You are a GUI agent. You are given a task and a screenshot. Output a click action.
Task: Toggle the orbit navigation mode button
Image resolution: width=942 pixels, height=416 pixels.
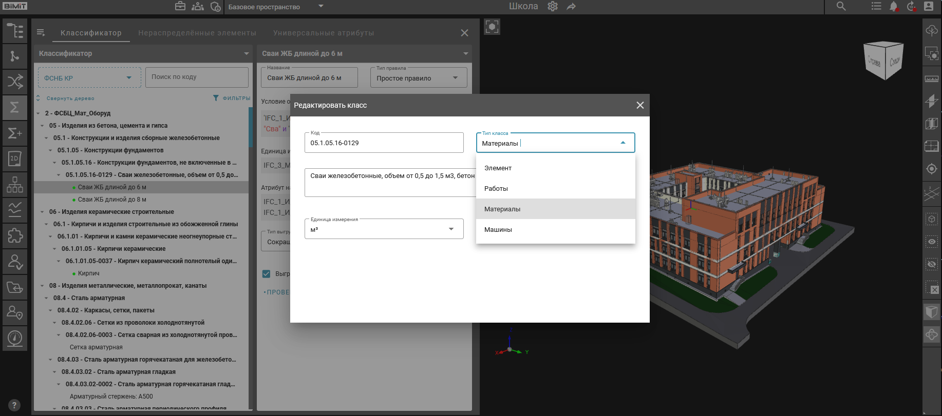[x=932, y=335]
